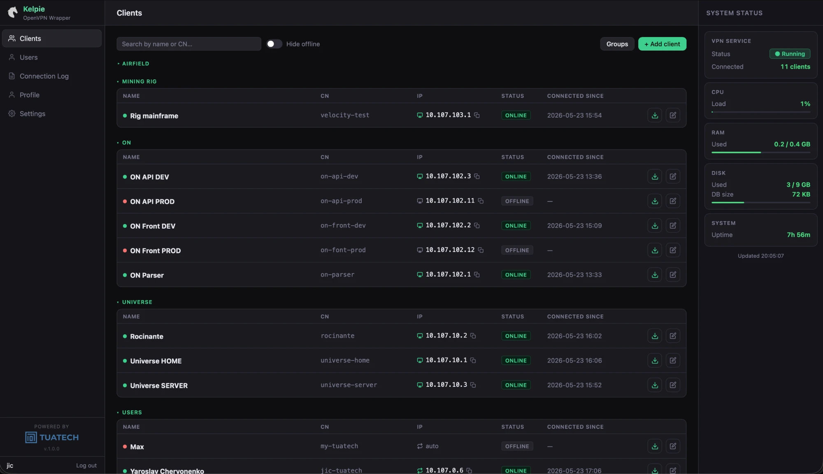Download config for ON API PROD

655,201
